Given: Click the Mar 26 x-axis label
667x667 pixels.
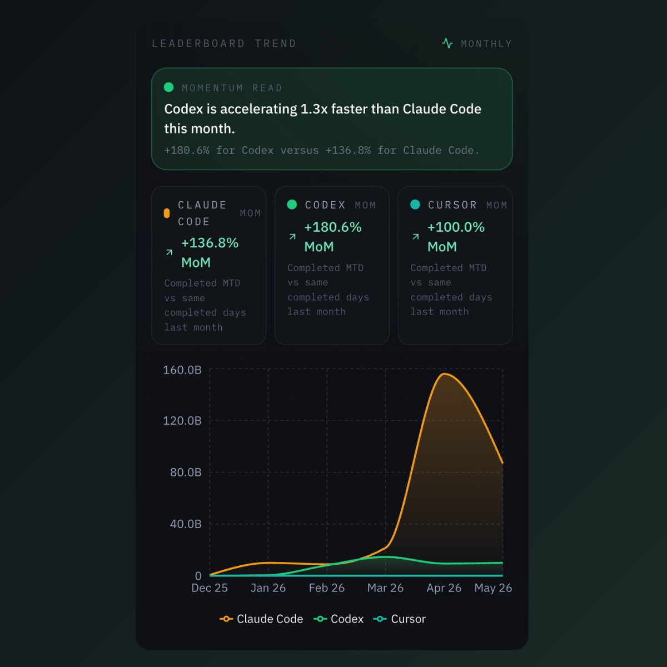Looking at the screenshot, I should coord(385,588).
